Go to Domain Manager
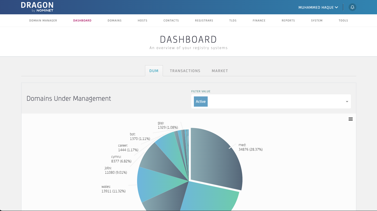The image size is (377, 211). click(43, 20)
